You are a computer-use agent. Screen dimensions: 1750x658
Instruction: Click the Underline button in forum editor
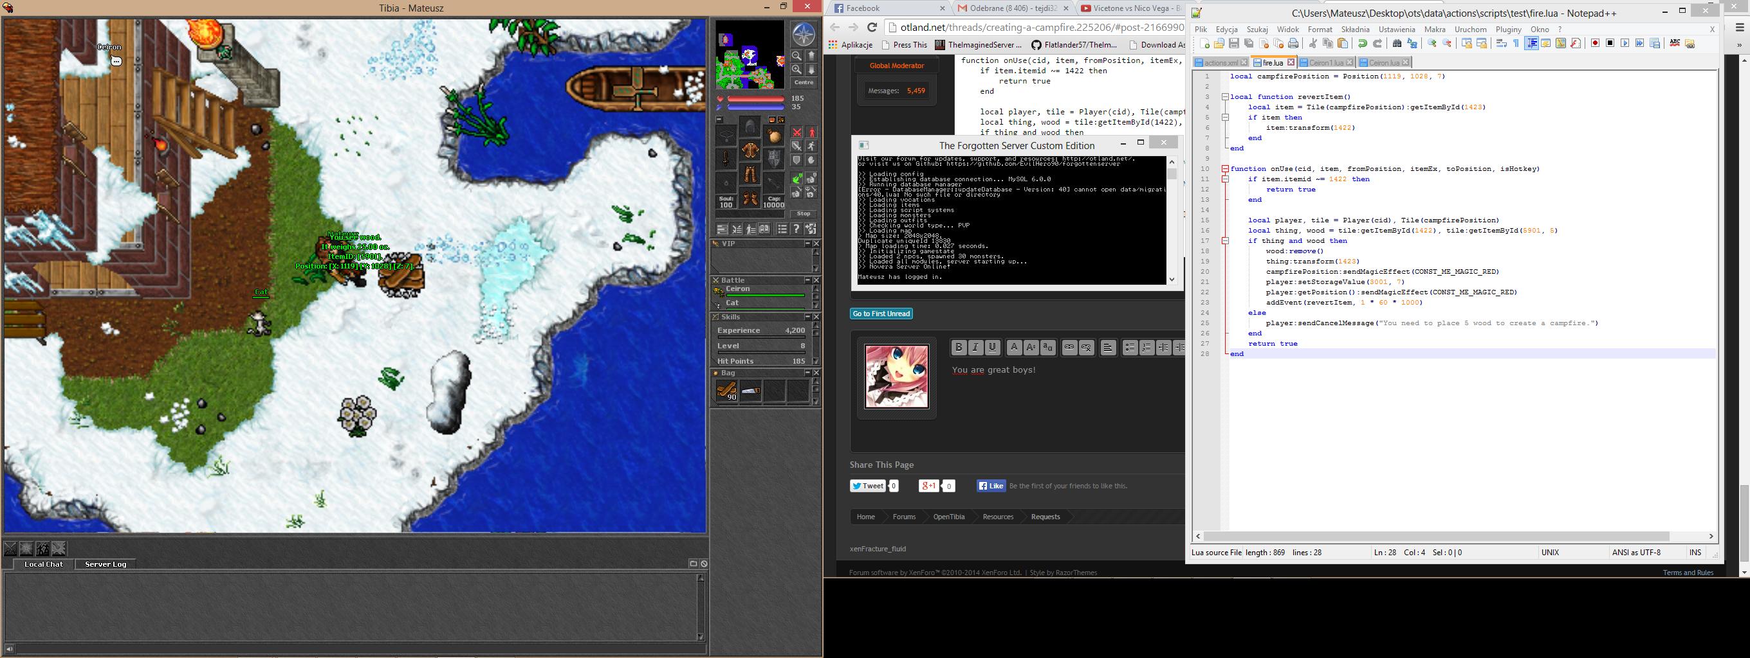993,348
